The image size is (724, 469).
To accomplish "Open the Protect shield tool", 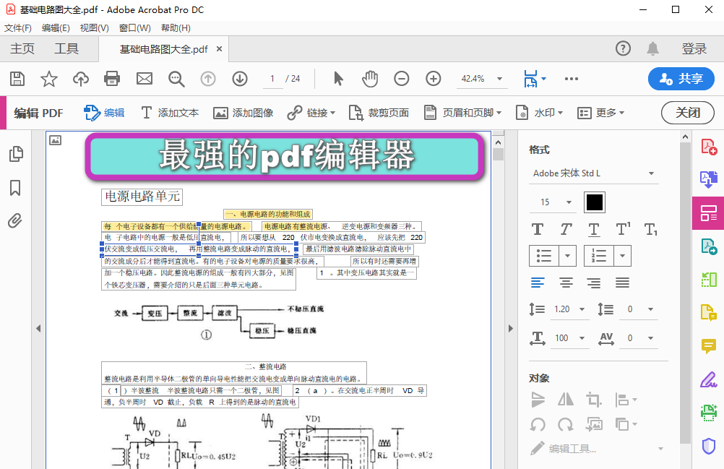I will [x=708, y=446].
